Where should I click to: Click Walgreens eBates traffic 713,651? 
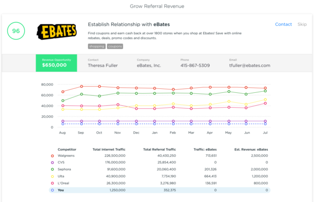211,156
